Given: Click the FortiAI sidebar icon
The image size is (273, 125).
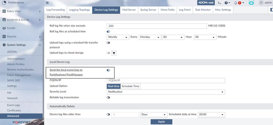Looking at the screenshot, I should point(4,28).
